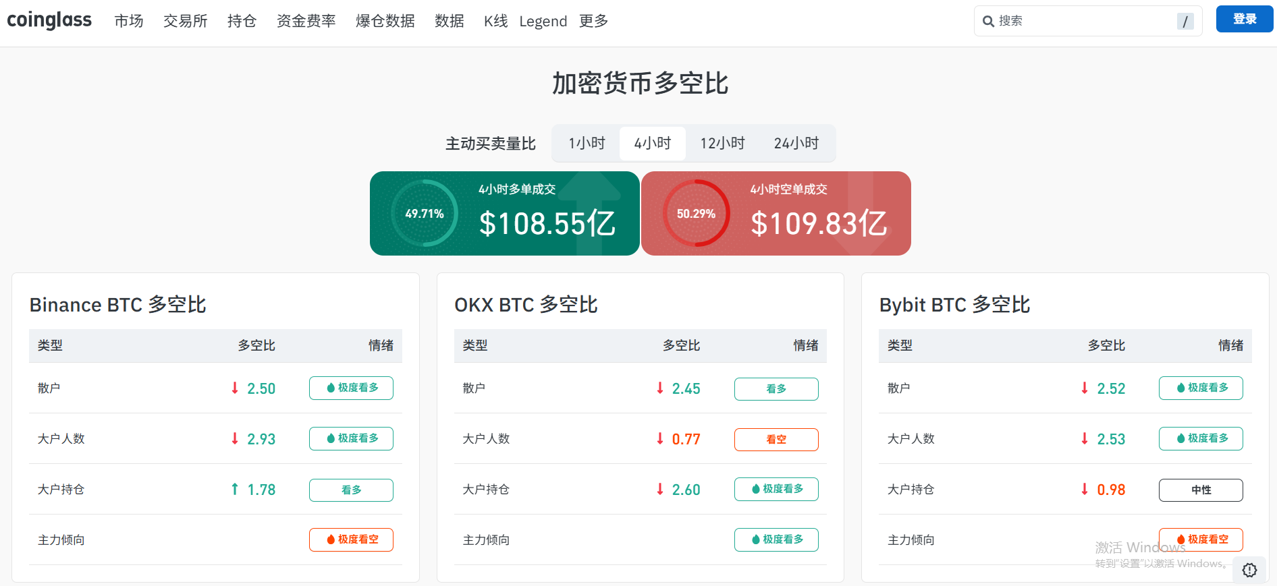This screenshot has height=586, width=1277.
Task: Click the 4小时多单成交 green card
Action: tap(505, 213)
